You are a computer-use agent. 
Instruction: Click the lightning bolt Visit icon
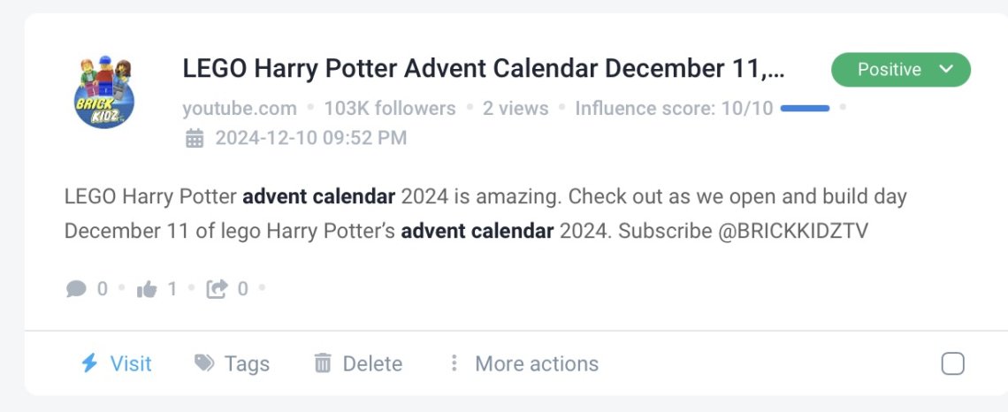click(x=89, y=363)
